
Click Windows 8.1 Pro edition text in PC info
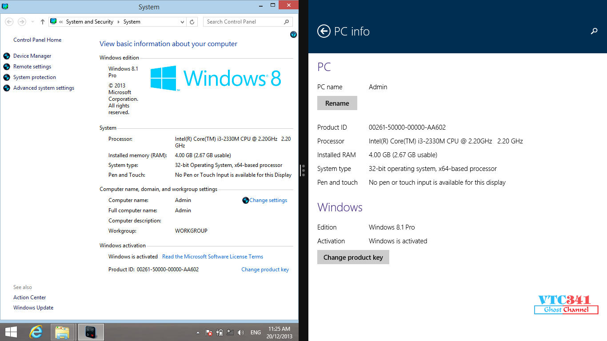pos(392,227)
